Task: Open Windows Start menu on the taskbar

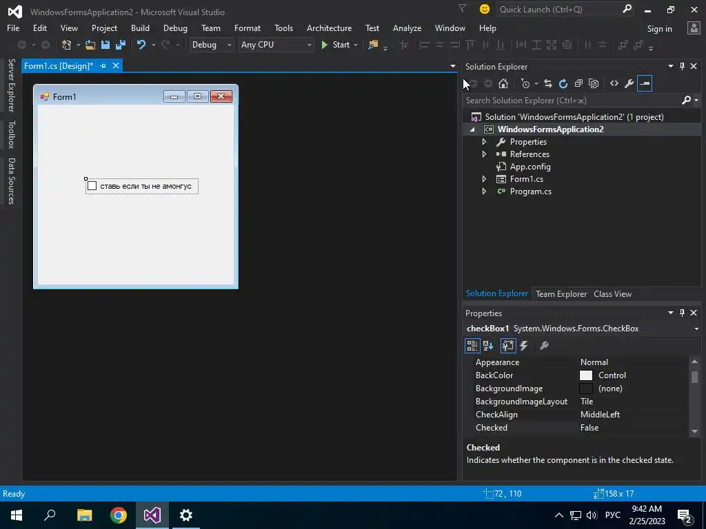Action: tap(17, 515)
